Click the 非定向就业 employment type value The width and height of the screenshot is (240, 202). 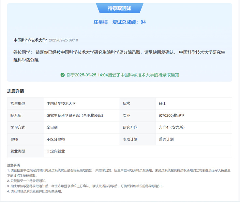[x=56, y=151]
